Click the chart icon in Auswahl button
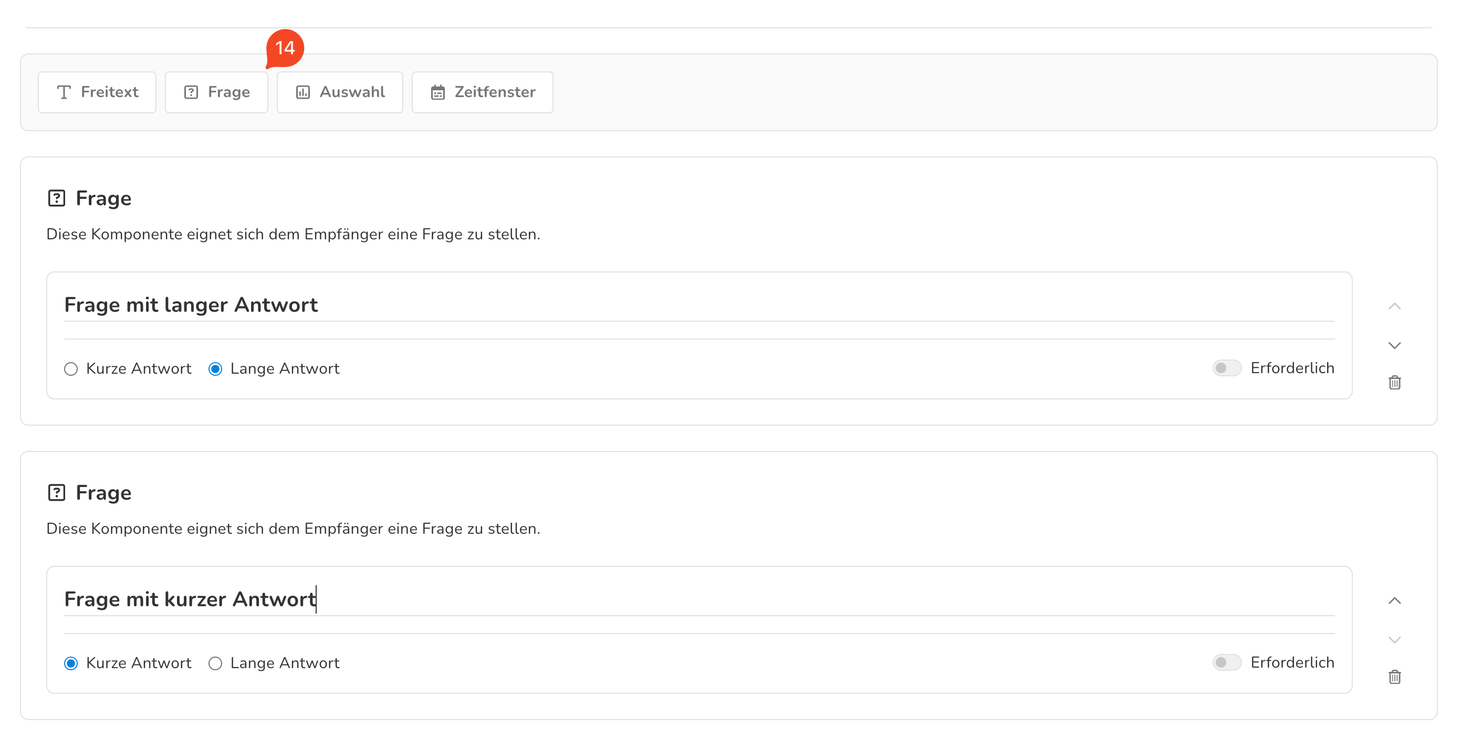 click(x=303, y=92)
